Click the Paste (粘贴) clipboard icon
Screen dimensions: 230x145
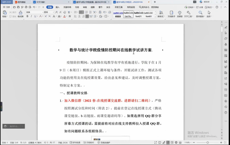point(4,13)
